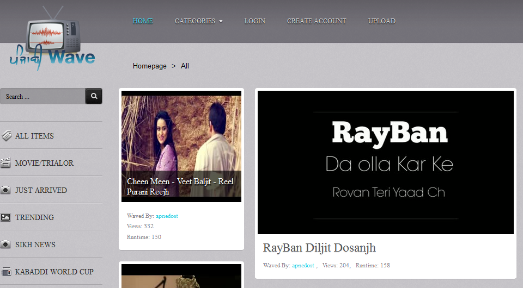Viewport: 523px width, 288px height.
Task: Open the Login page
Action: tap(255, 21)
